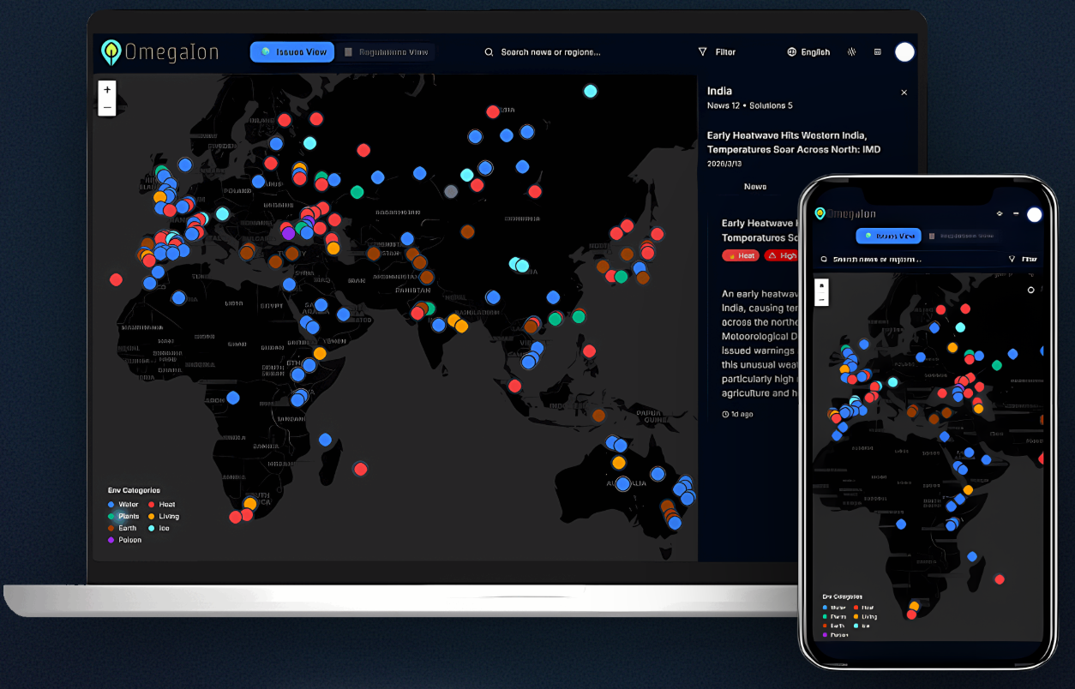The image size is (1075, 689).
Task: Click the red marker in the Atlantic Ocean
Action: click(x=116, y=279)
